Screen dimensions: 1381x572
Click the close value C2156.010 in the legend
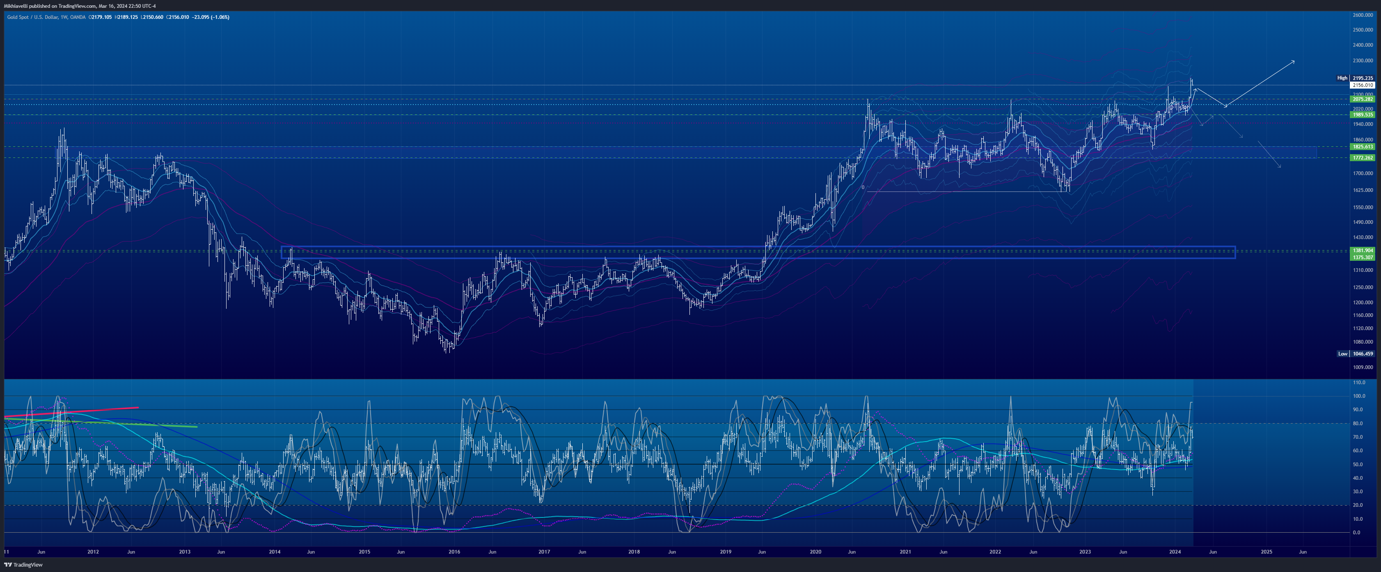(x=178, y=17)
